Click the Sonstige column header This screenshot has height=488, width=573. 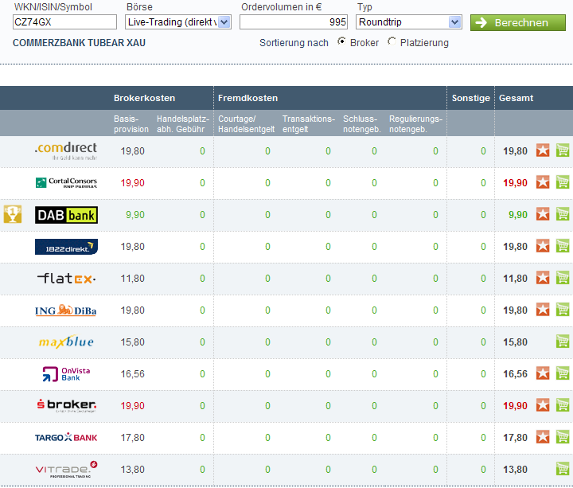[x=470, y=98]
